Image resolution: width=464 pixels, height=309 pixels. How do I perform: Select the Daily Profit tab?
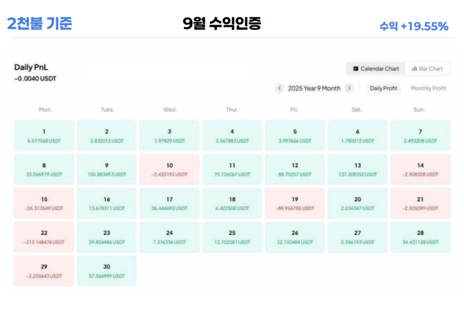pyautogui.click(x=383, y=89)
